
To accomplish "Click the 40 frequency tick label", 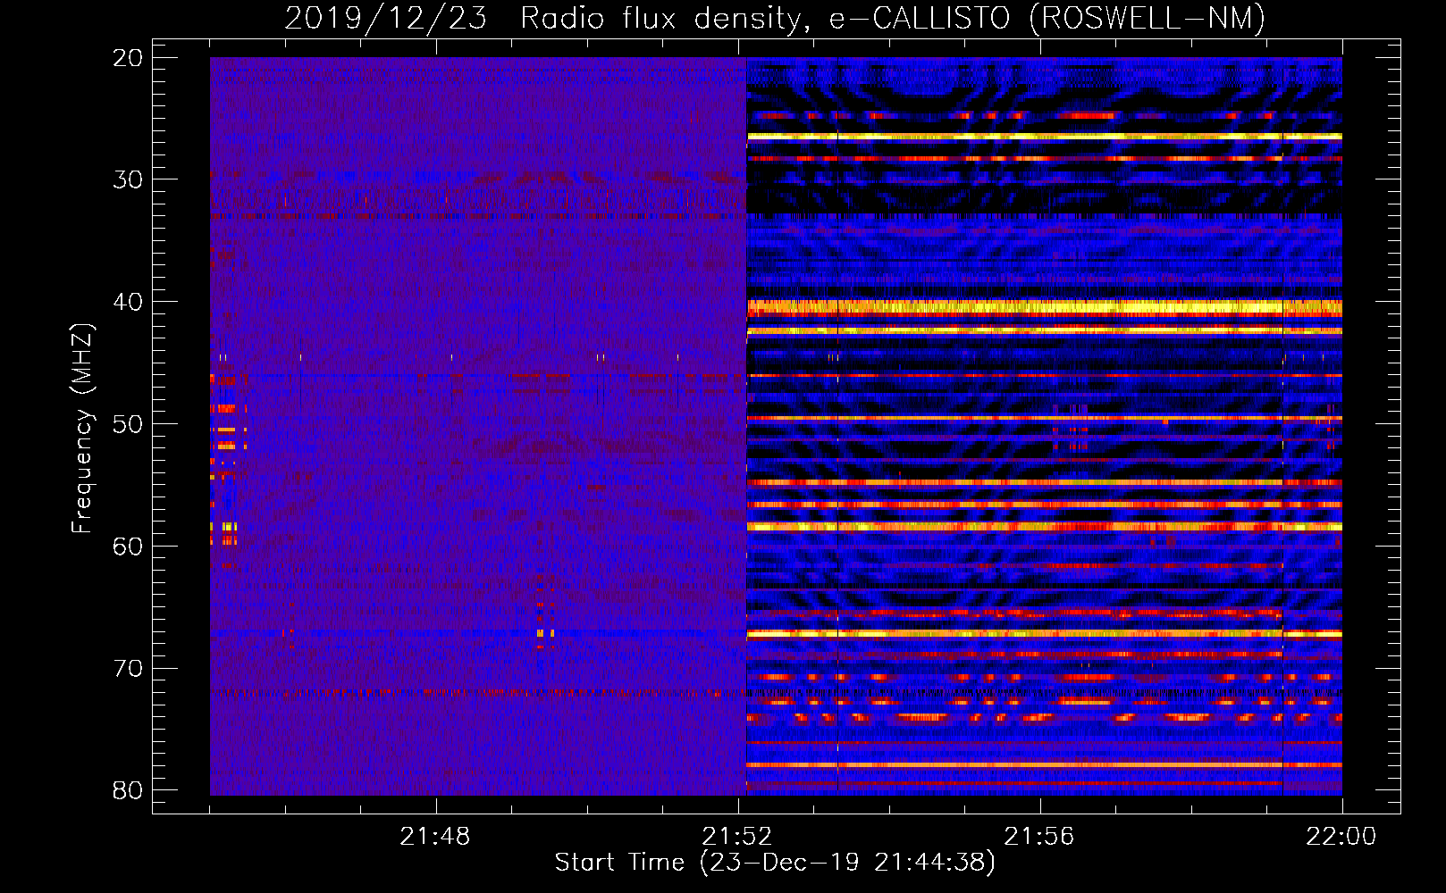I will 129,302.
